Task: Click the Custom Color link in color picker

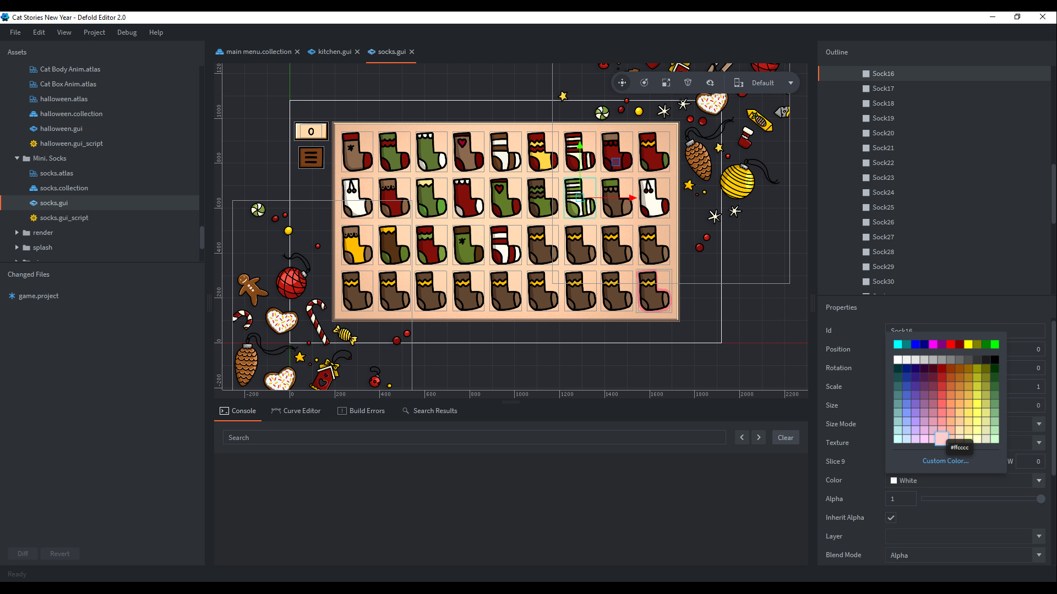Action: pyautogui.click(x=945, y=461)
